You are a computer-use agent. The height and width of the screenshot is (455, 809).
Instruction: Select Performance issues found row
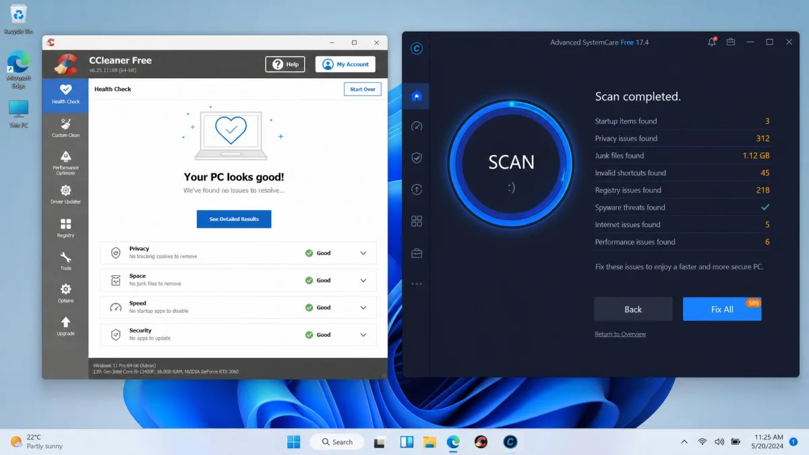point(682,242)
